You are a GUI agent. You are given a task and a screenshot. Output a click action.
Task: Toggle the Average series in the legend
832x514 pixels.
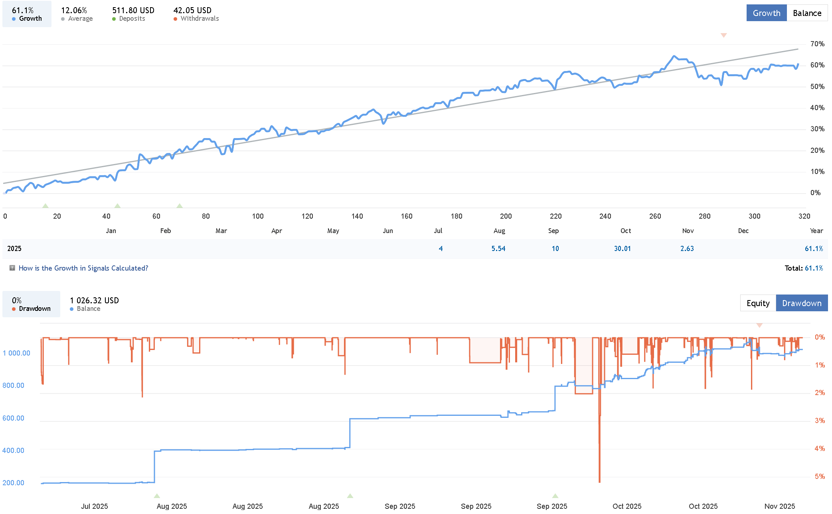77,14
